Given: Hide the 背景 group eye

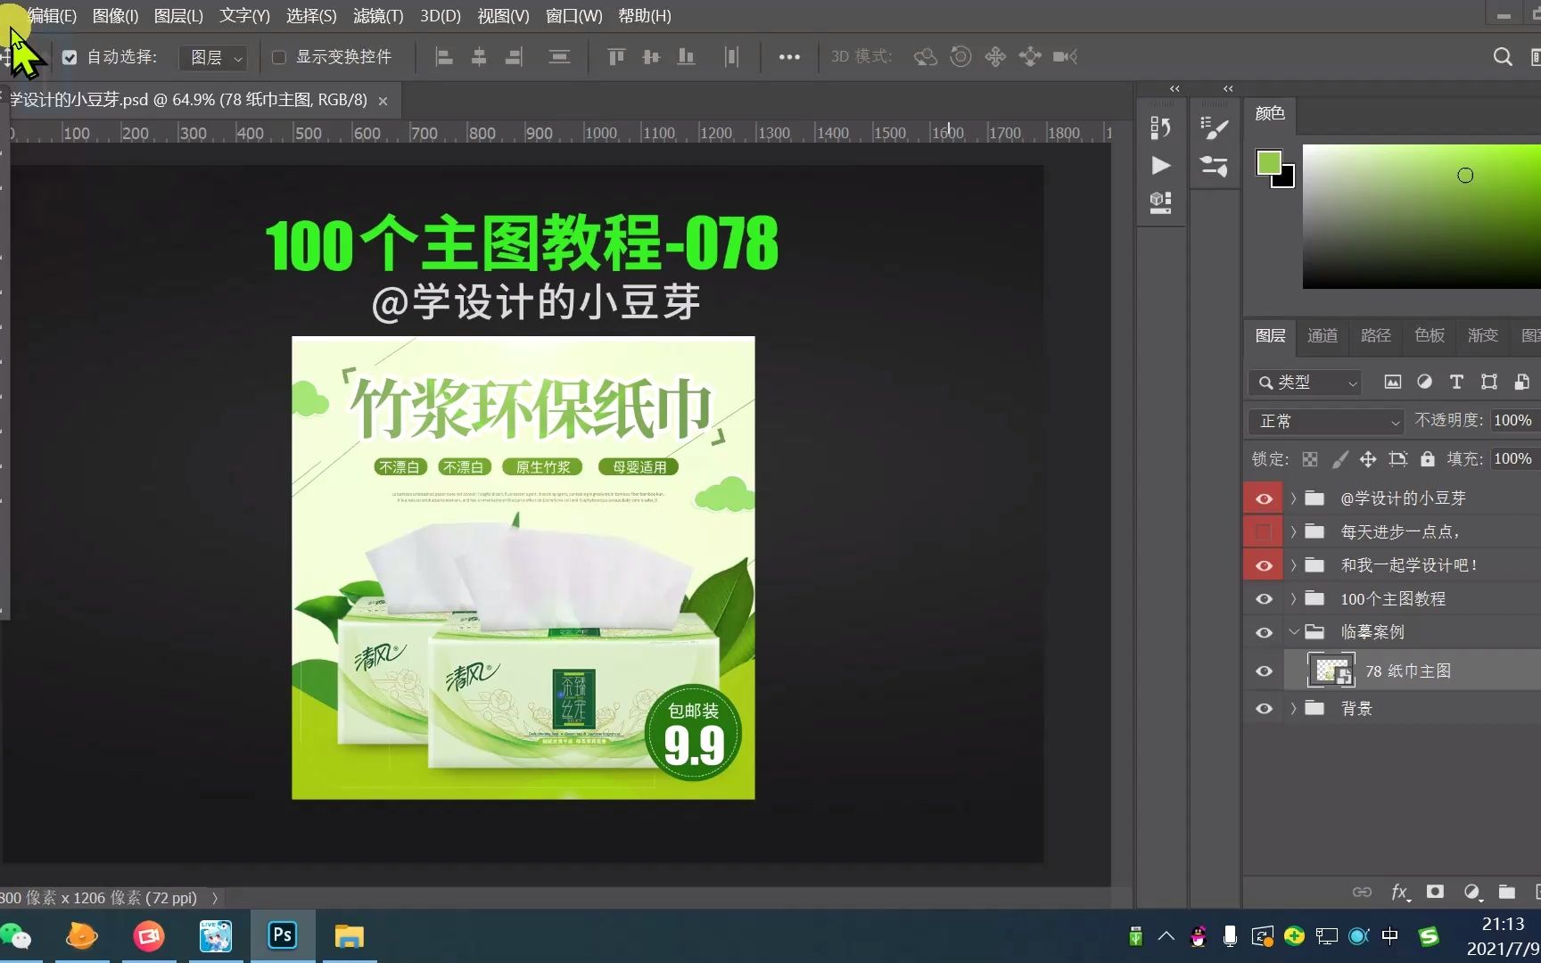Looking at the screenshot, I should click(1264, 709).
